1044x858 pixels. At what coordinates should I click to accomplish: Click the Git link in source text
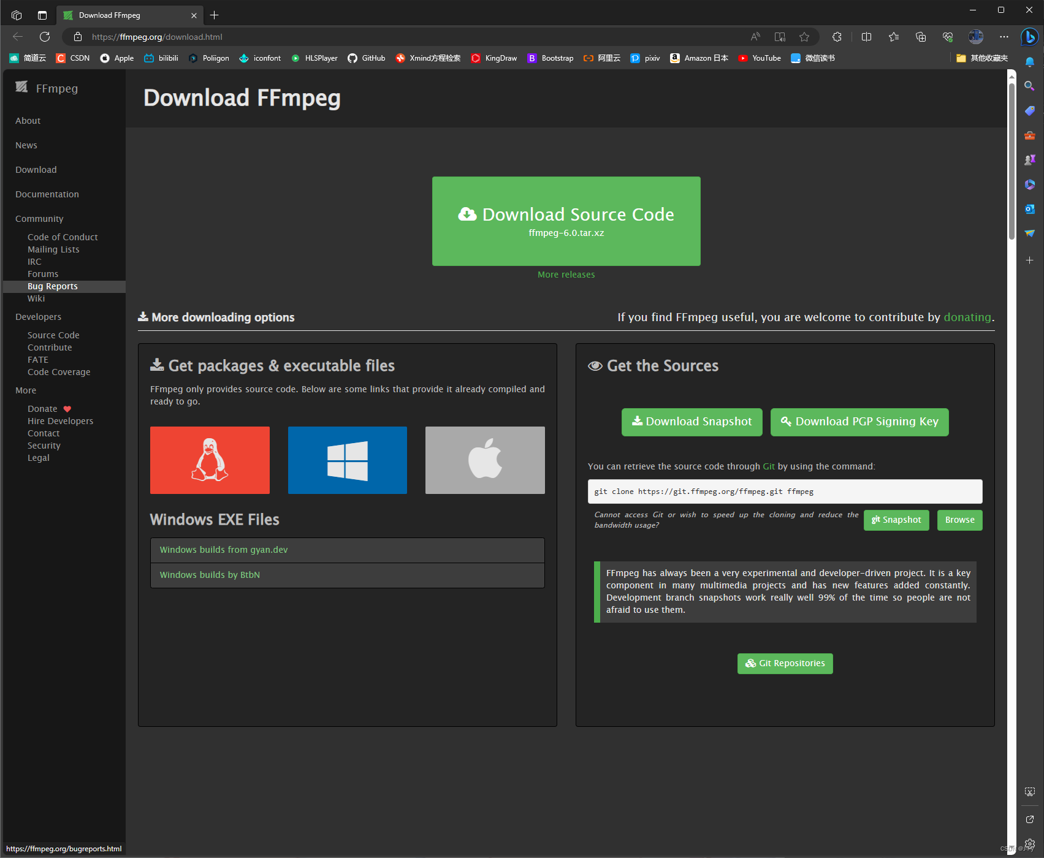769,466
